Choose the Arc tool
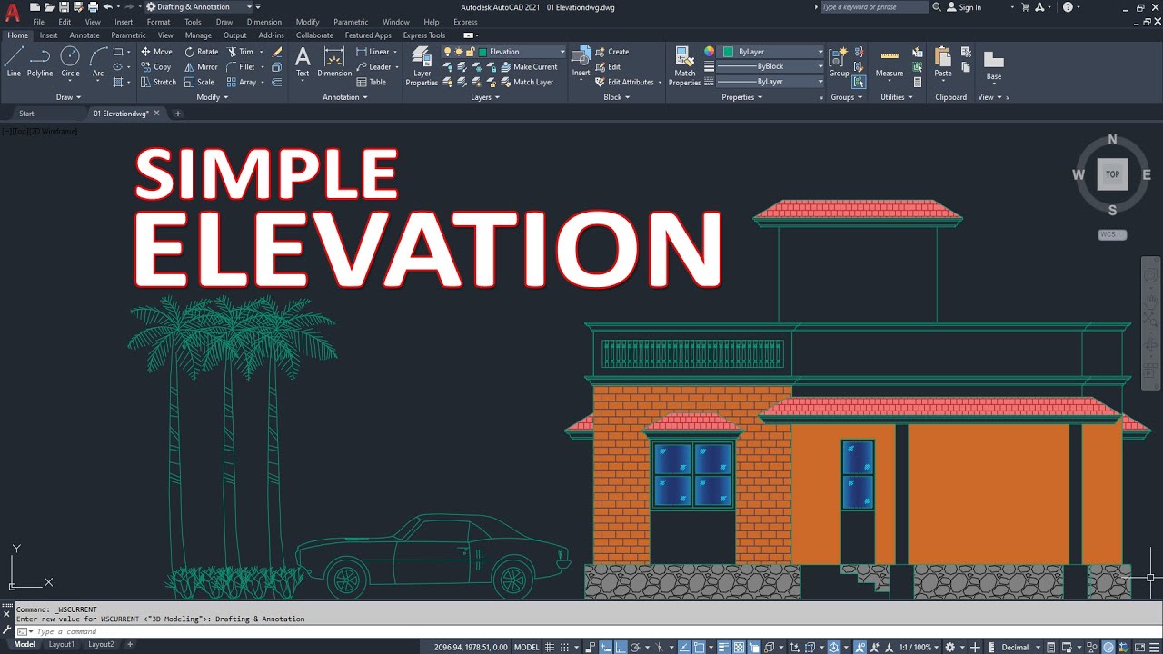The height and width of the screenshot is (654, 1163). click(97, 62)
